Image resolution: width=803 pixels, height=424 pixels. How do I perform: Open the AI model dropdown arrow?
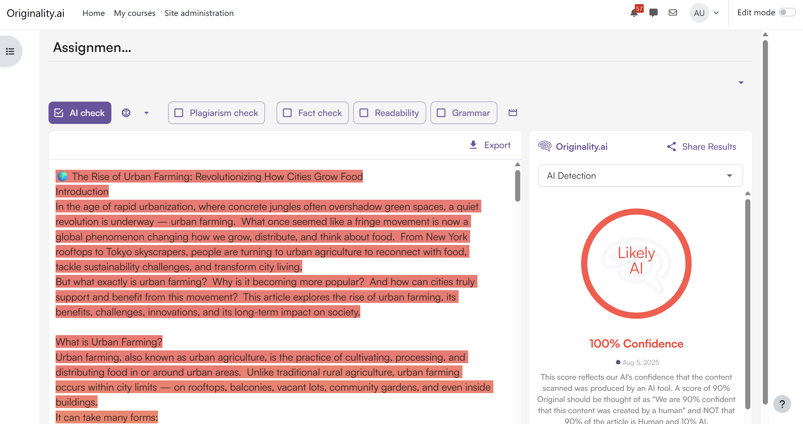146,113
